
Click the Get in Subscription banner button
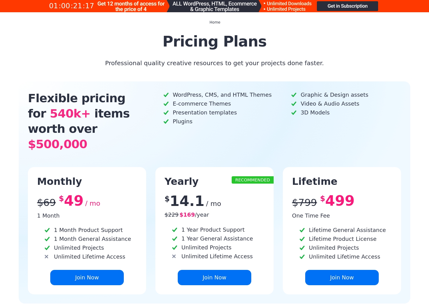tap(347, 6)
